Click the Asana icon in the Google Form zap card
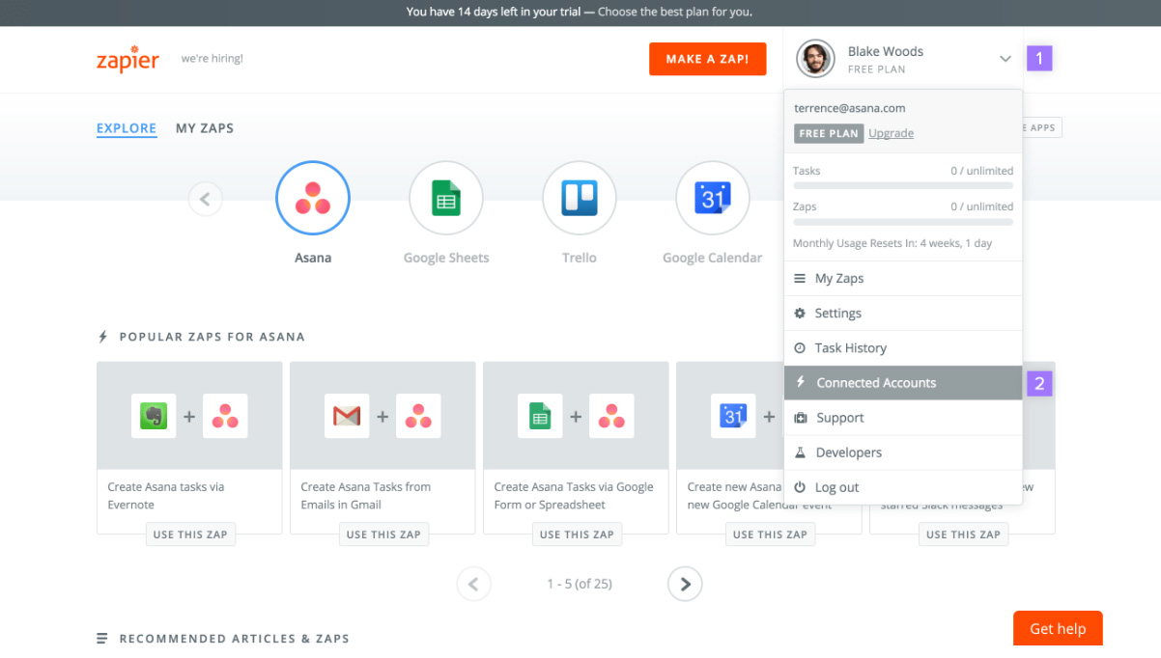1161x658 pixels. tap(611, 416)
